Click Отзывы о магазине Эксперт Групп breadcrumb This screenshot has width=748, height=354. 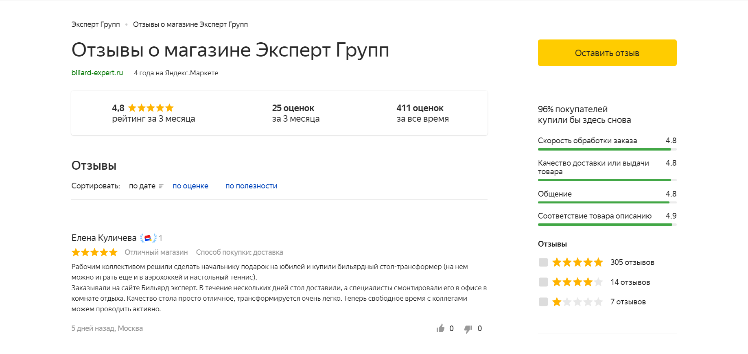(x=190, y=24)
